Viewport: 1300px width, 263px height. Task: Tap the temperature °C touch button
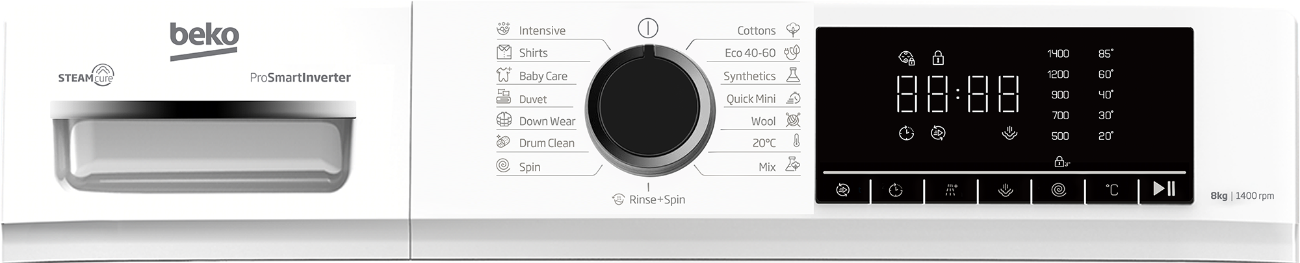click(x=1112, y=190)
